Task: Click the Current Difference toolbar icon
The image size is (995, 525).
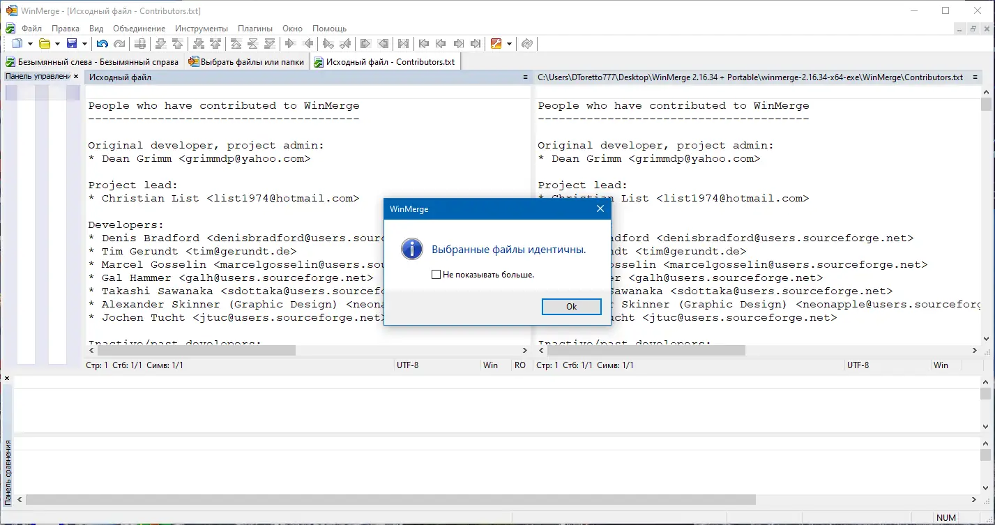Action: [x=252, y=43]
